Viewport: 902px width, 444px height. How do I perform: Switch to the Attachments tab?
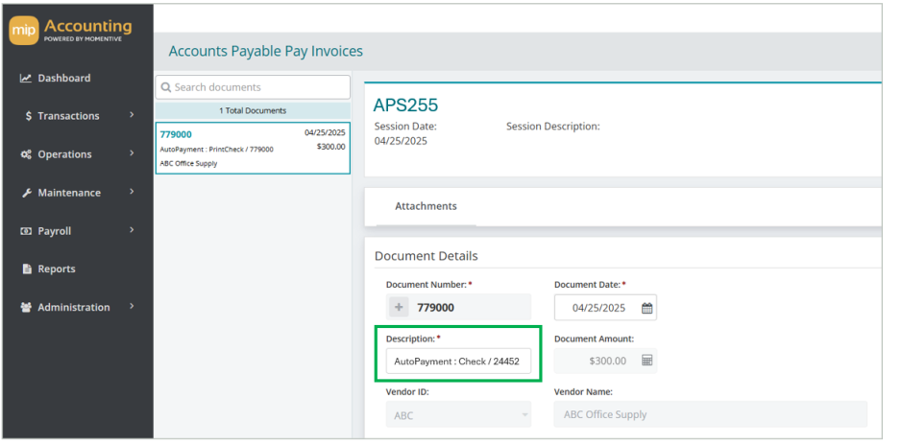coord(426,206)
